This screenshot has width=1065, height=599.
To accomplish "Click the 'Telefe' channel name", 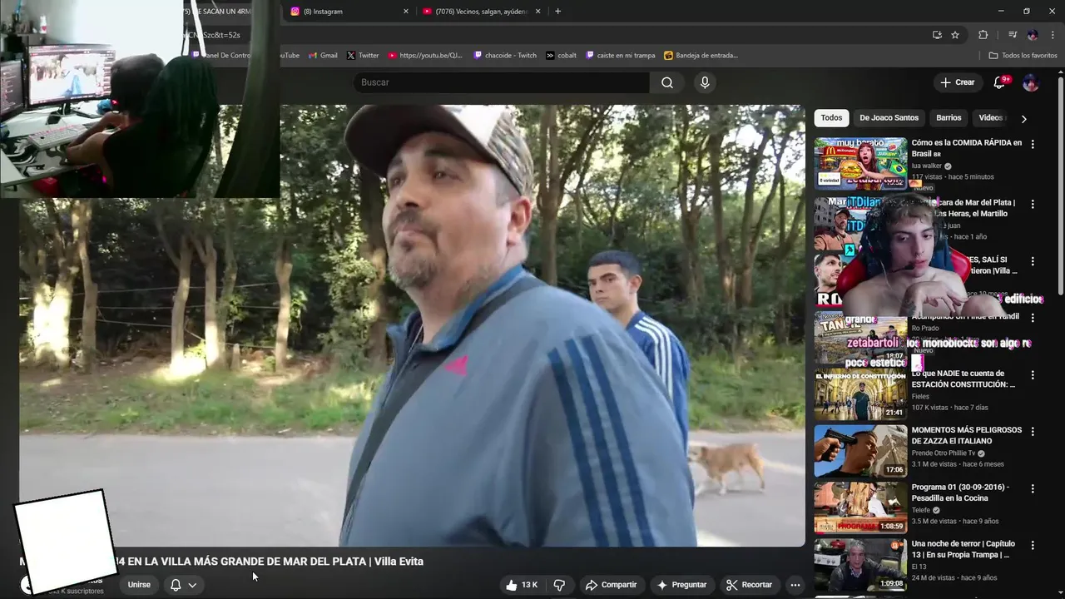I will click(x=920, y=510).
